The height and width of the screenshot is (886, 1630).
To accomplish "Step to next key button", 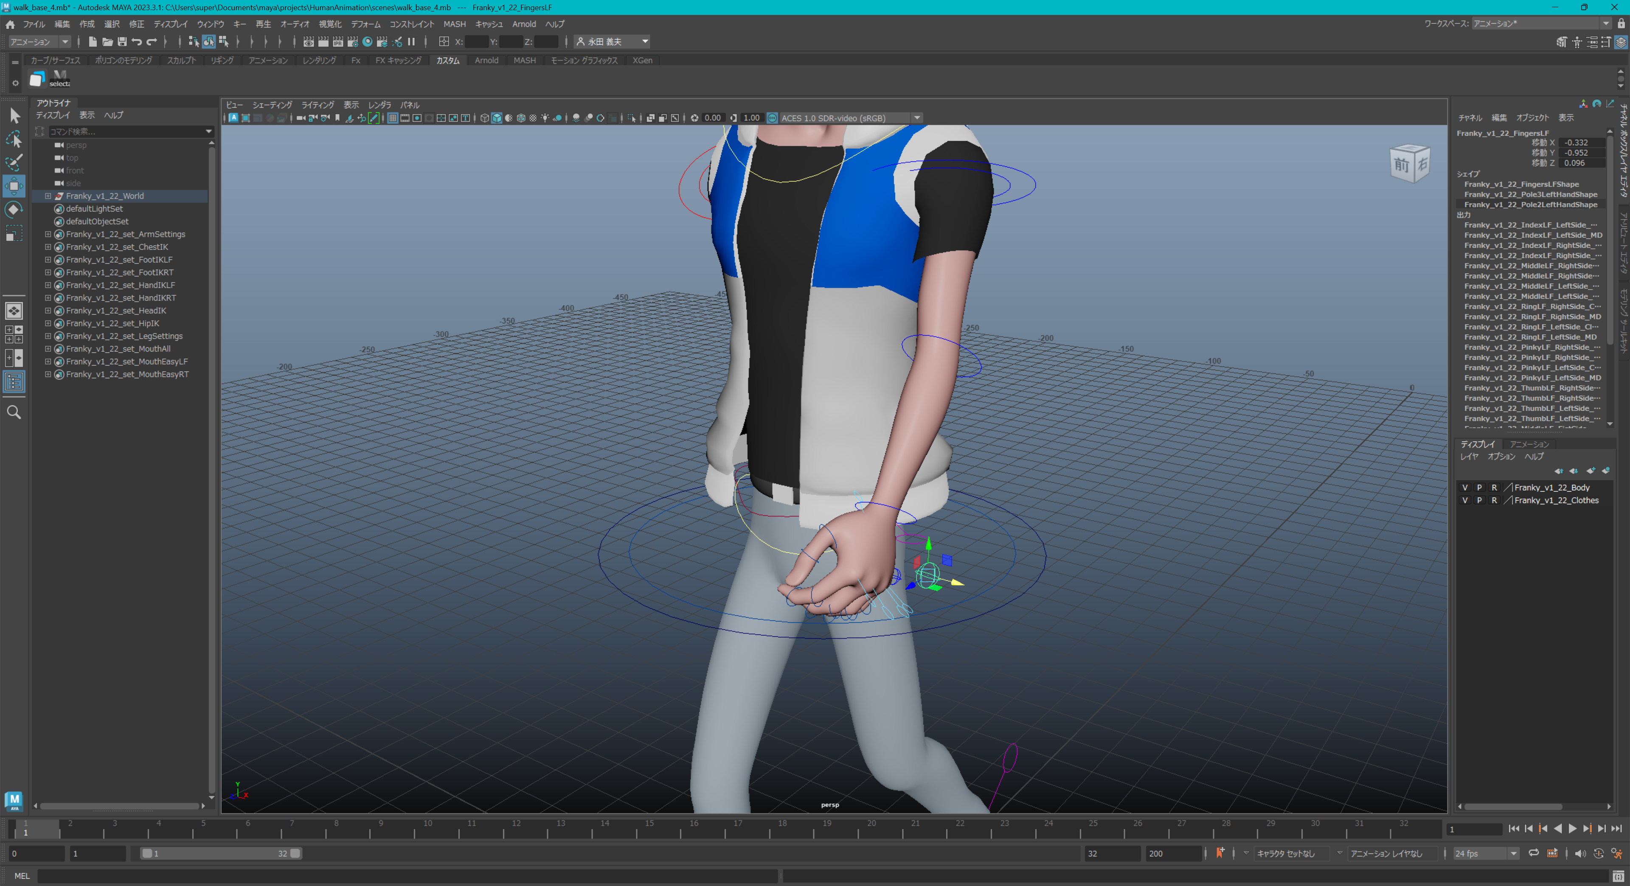I will [x=1587, y=828].
